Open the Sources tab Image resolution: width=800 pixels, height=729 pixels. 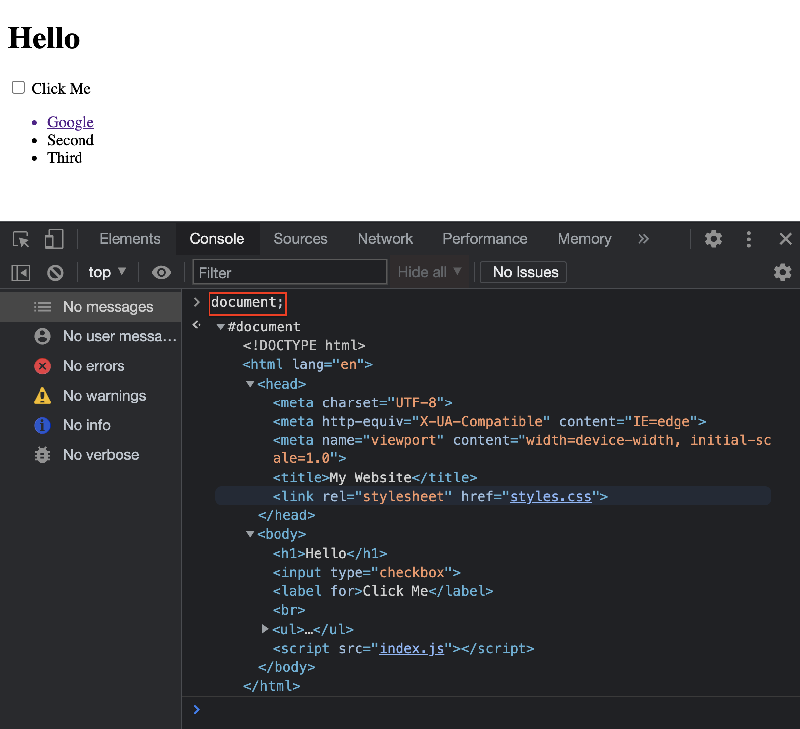pyautogui.click(x=300, y=239)
